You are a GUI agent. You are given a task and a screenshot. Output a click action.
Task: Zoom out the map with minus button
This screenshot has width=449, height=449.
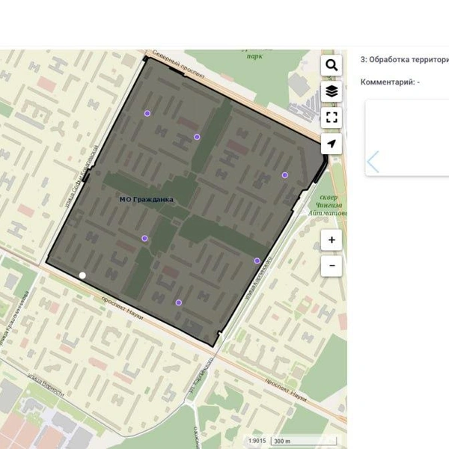tap(332, 266)
